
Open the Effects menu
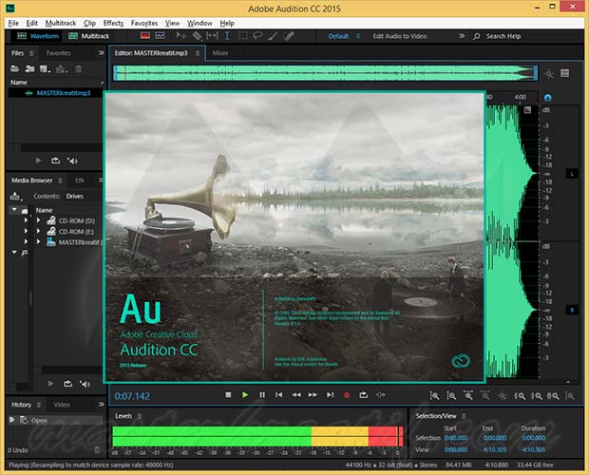point(113,22)
